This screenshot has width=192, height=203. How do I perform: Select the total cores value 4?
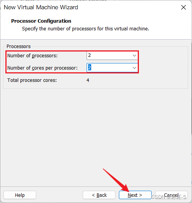coord(88,80)
